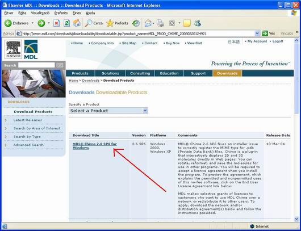Image resolution: width=301 pixels, height=231 pixels.
Task: Click the search submit button beside Search box
Action: 60,65
